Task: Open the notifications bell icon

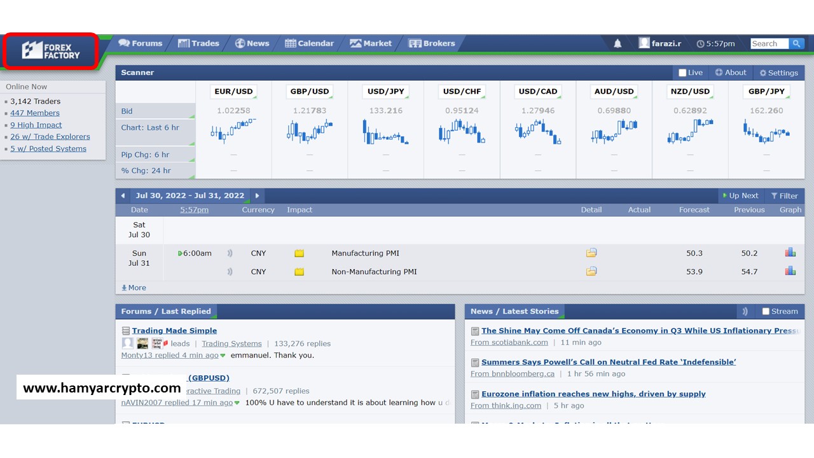Action: coord(617,43)
